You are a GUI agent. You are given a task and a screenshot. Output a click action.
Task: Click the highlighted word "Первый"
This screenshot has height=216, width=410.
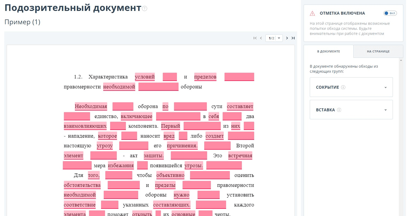point(171,126)
